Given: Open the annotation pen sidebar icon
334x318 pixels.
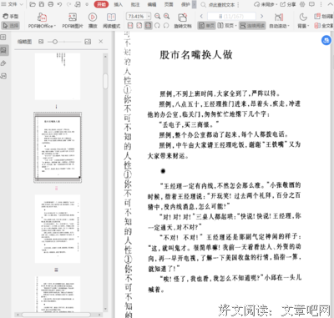Looking at the screenshot, I should pos(3,63).
